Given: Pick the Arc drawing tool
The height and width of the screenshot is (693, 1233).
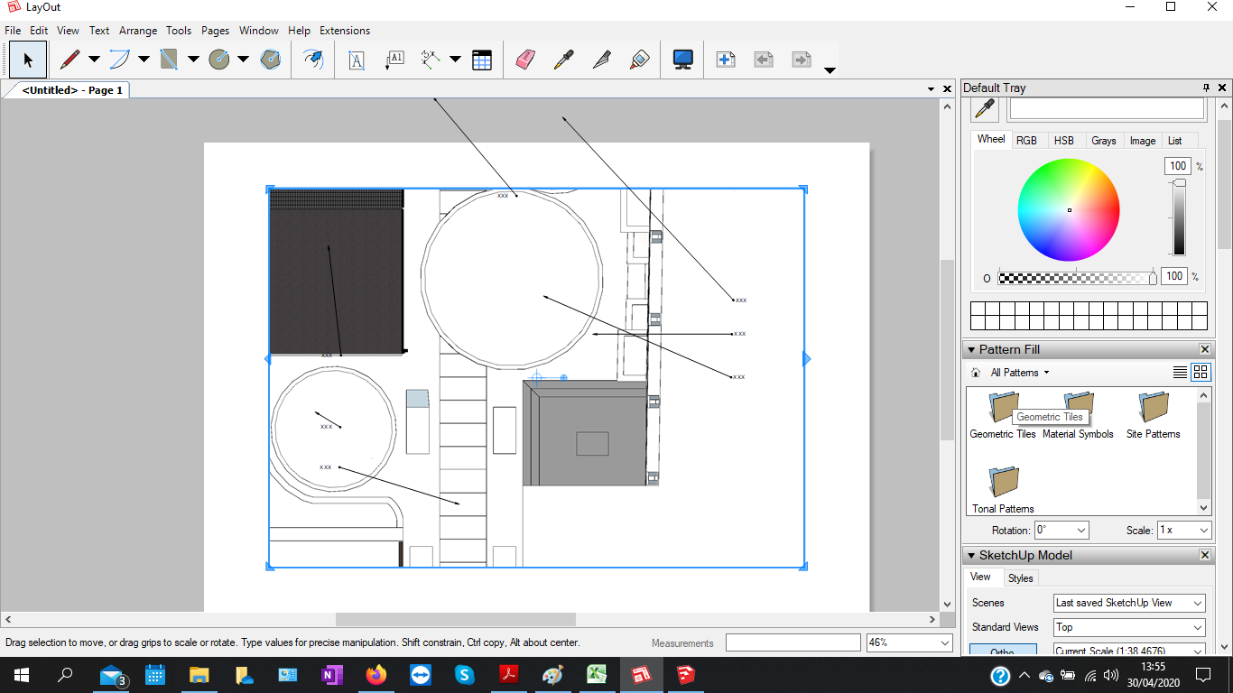Looking at the screenshot, I should pyautogui.click(x=120, y=60).
